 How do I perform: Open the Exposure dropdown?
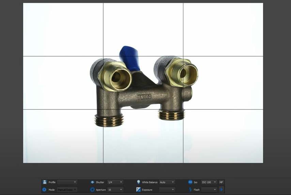coord(167,190)
